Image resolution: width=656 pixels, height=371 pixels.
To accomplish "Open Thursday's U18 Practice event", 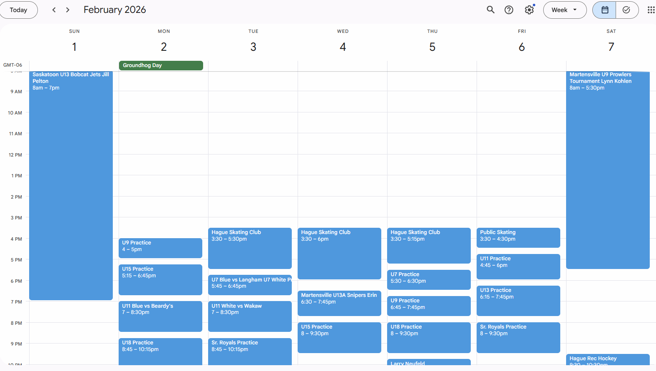I will point(428,337).
